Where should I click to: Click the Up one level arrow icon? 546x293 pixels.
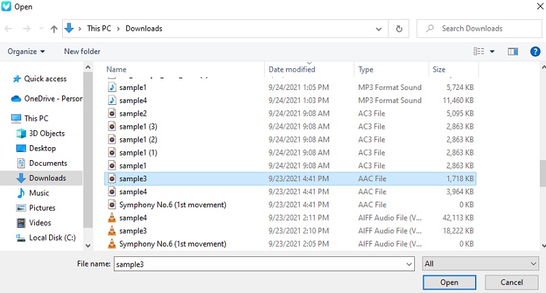click(54, 29)
